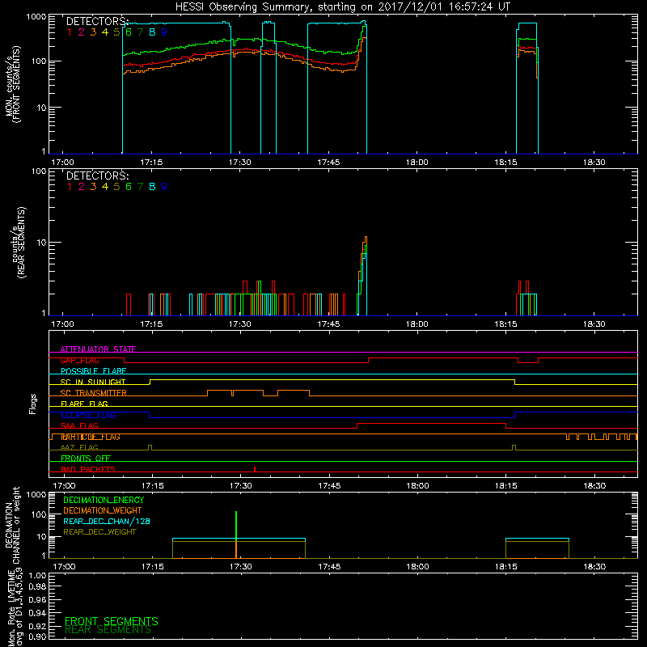The height and width of the screenshot is (647, 647).
Task: Click the FRONT SEGMENTS livetime legend text
Action: tap(112, 621)
